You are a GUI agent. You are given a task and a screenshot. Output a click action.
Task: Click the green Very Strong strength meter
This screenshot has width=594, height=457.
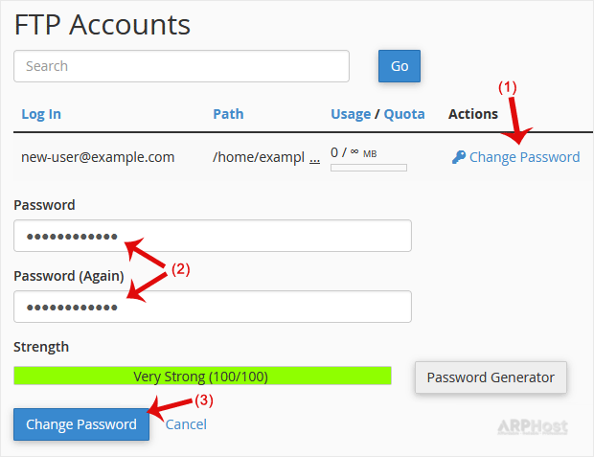pos(202,377)
